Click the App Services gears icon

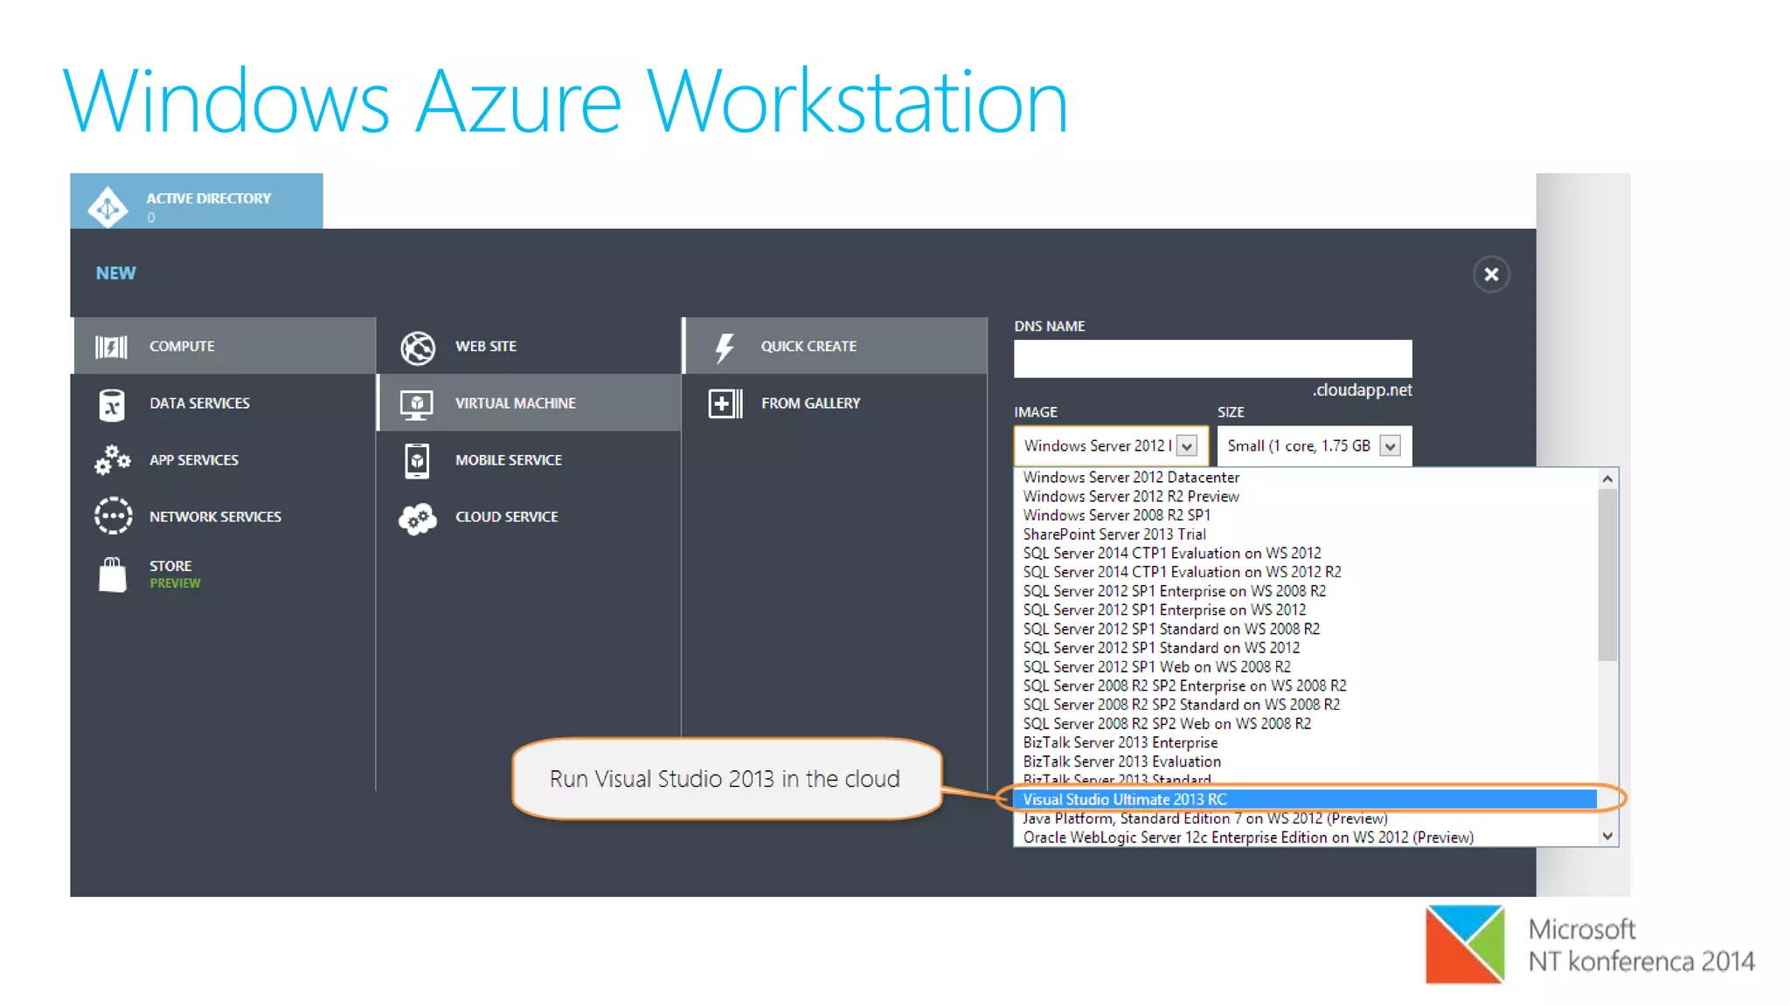(112, 460)
